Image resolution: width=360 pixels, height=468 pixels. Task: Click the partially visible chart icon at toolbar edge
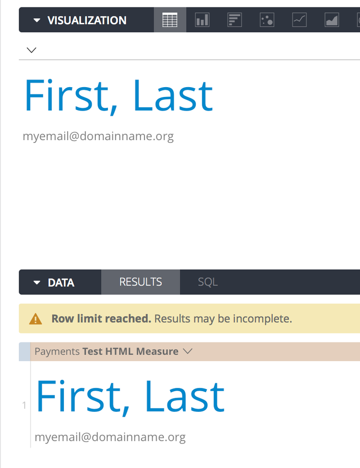pyautogui.click(x=358, y=20)
